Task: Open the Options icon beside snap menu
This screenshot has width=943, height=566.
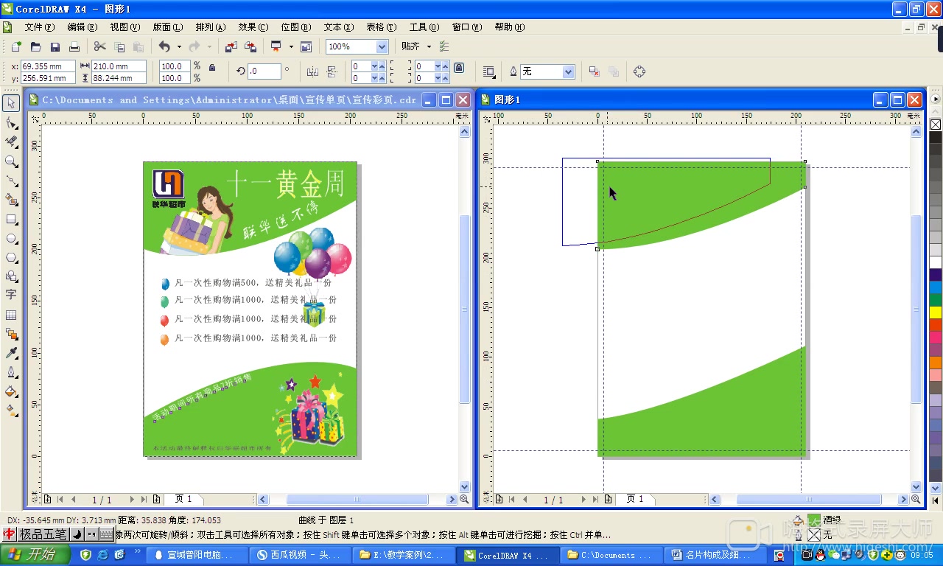Action: [444, 46]
